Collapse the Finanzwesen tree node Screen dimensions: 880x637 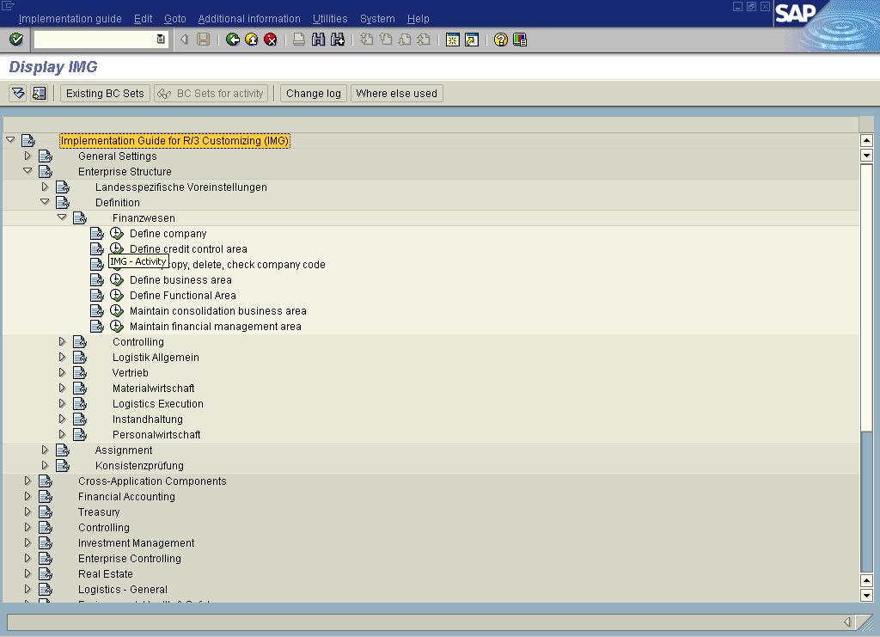(62, 218)
